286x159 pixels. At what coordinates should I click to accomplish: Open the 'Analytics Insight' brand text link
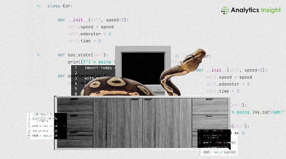click(255, 10)
